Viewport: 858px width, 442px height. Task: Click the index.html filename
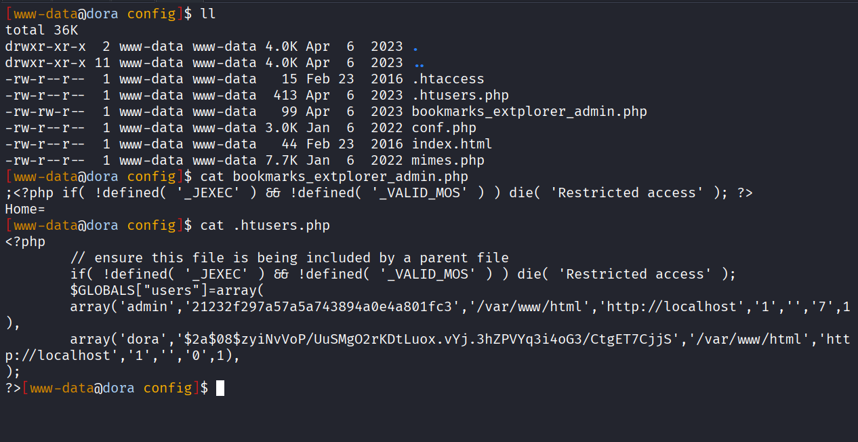coord(451,144)
